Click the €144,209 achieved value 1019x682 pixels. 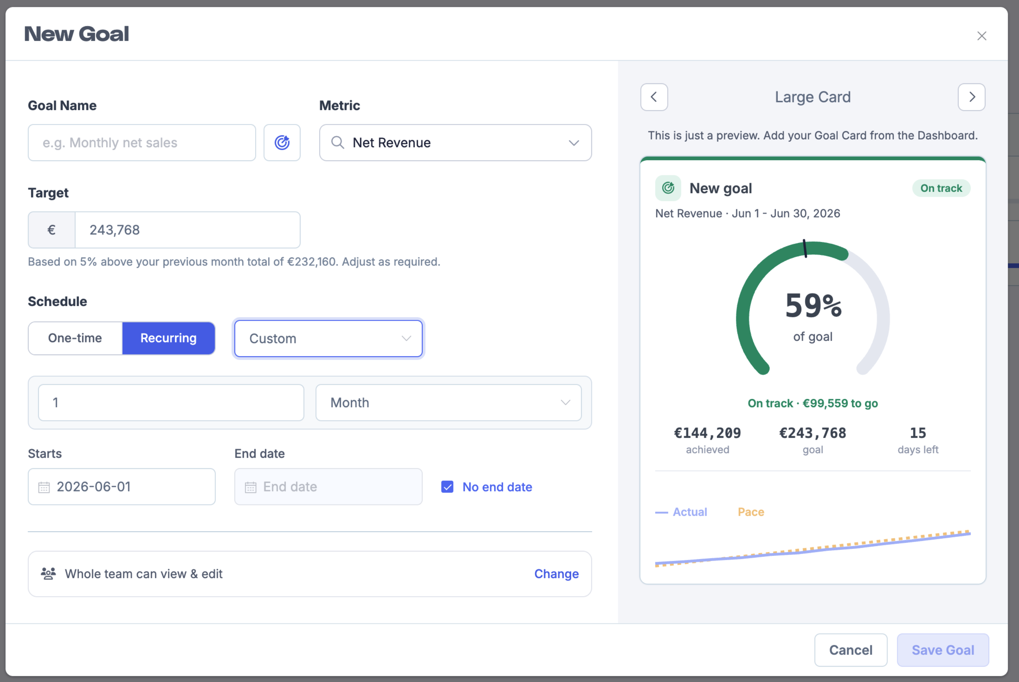(x=707, y=433)
